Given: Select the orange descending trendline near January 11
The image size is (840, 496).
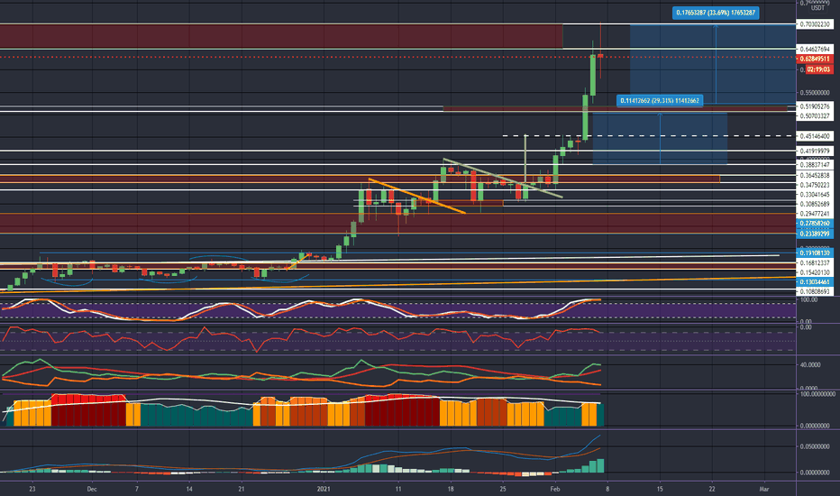Looking at the screenshot, I should pyautogui.click(x=416, y=196).
